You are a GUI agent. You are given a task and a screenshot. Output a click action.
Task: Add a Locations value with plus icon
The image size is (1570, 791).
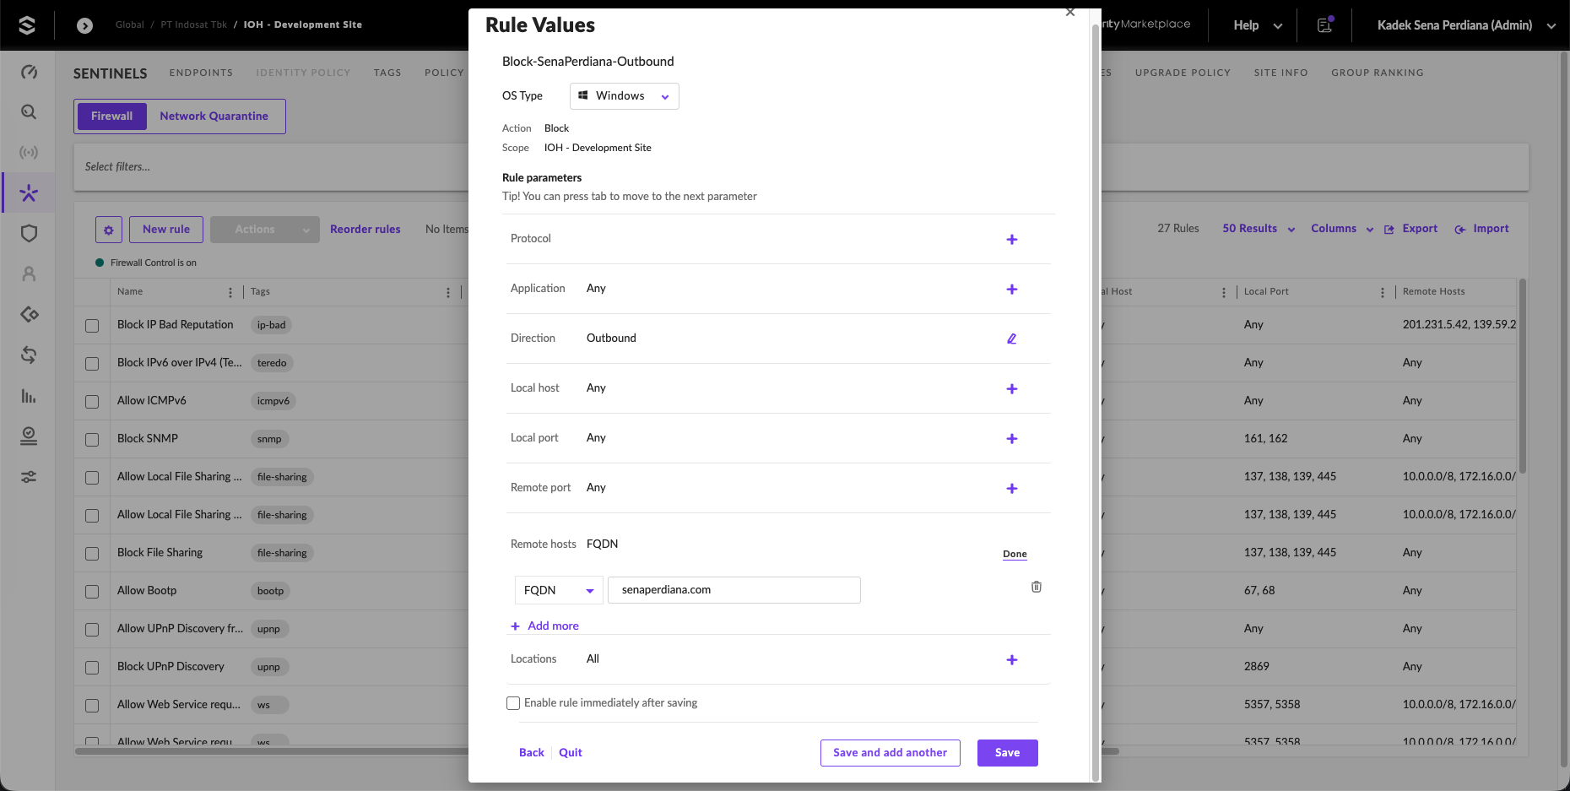(x=1011, y=660)
